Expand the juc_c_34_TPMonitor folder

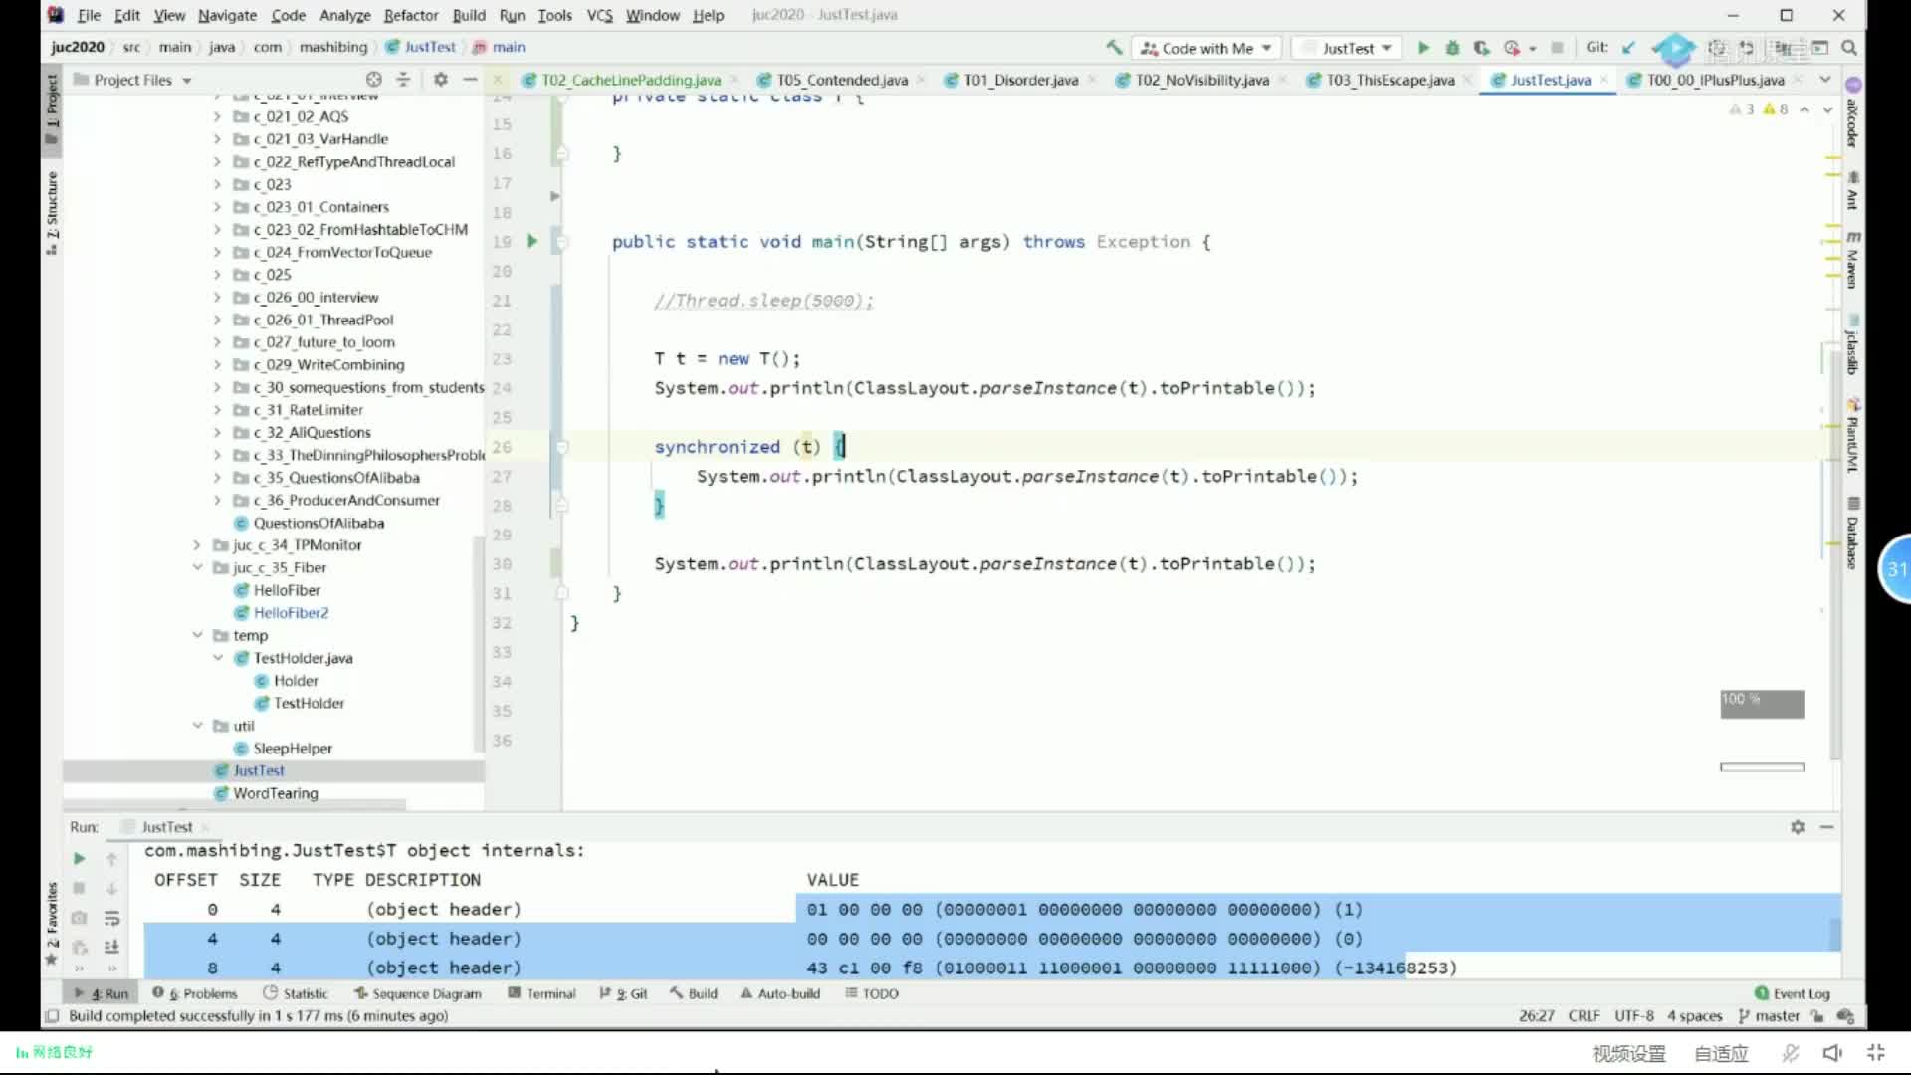(197, 545)
